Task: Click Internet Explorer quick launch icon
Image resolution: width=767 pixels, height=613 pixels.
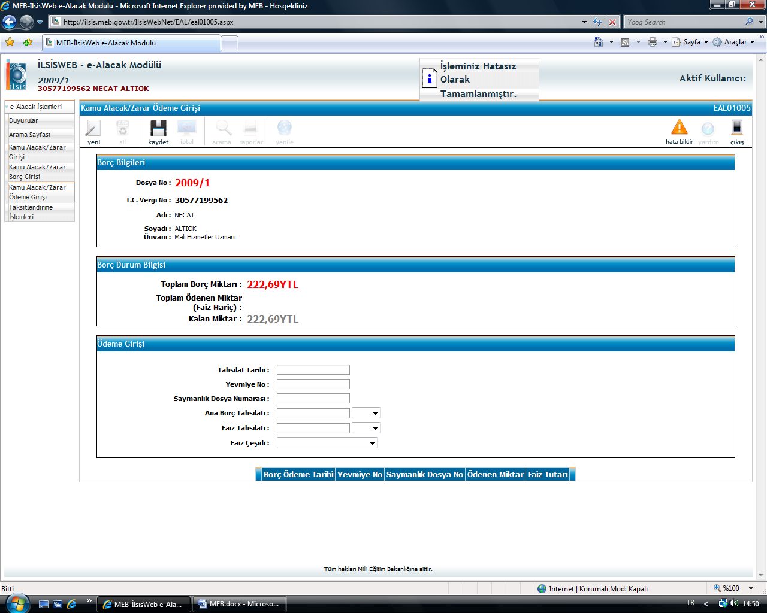Action: coord(71,604)
